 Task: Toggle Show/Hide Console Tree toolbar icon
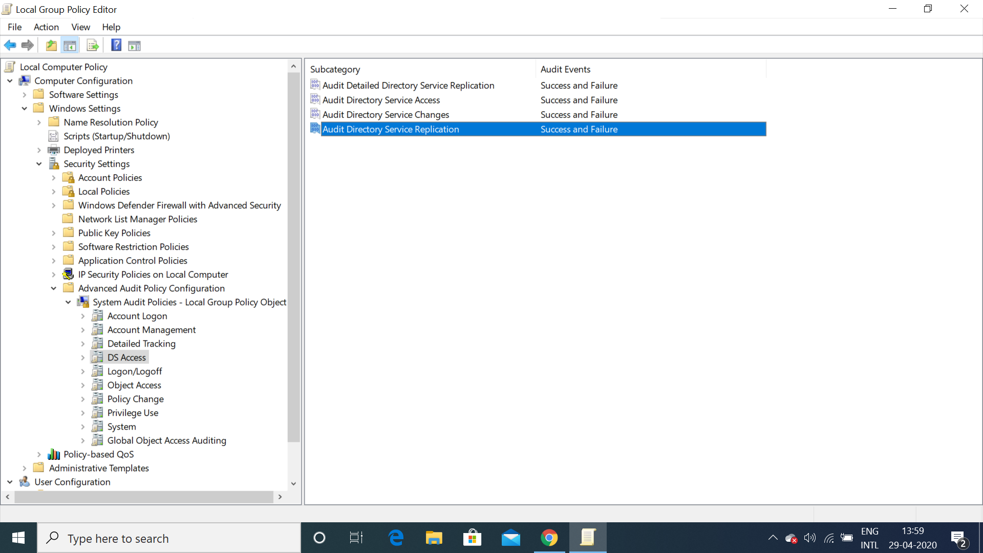(x=70, y=46)
